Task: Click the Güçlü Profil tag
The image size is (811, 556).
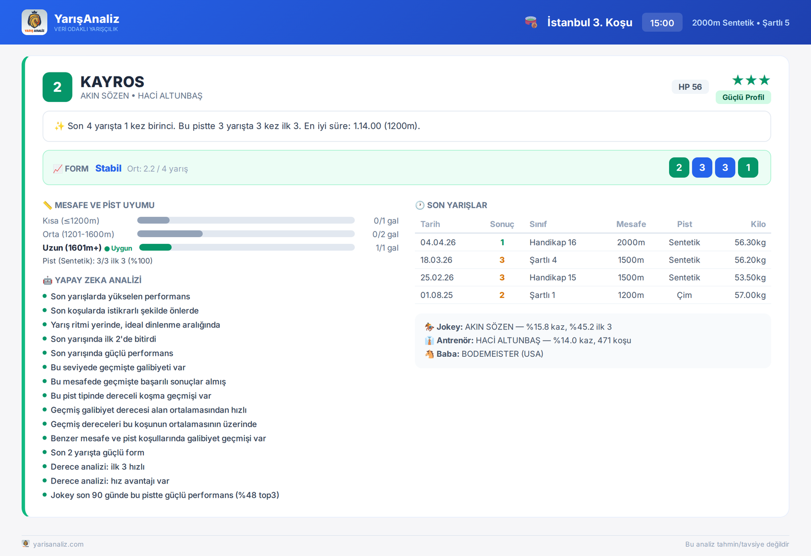Action: (x=743, y=97)
